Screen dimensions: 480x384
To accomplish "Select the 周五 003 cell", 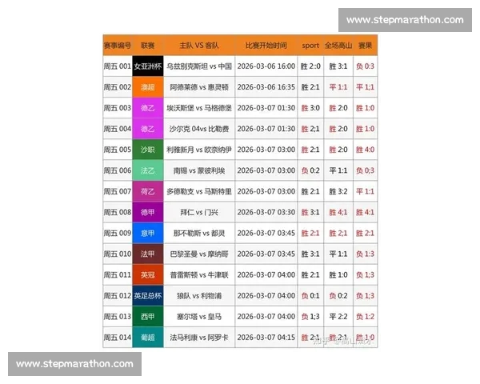I will point(118,108).
